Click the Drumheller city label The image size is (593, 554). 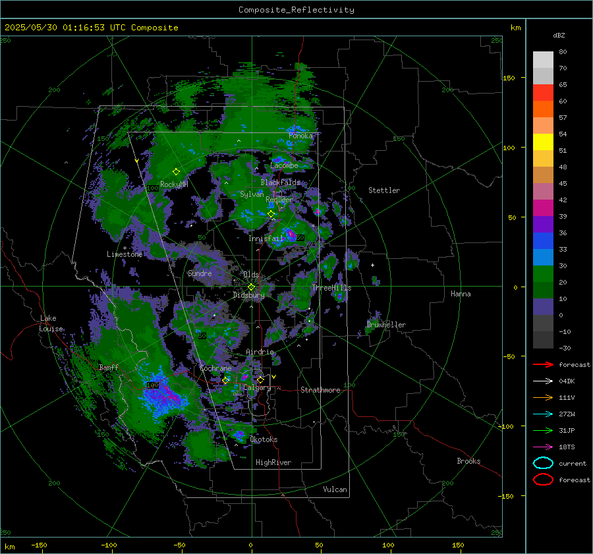tap(386, 325)
